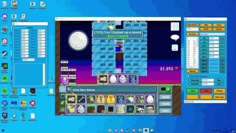The width and height of the screenshot is (236, 133).
Task: Click the Close GT button
Action: [219, 29]
